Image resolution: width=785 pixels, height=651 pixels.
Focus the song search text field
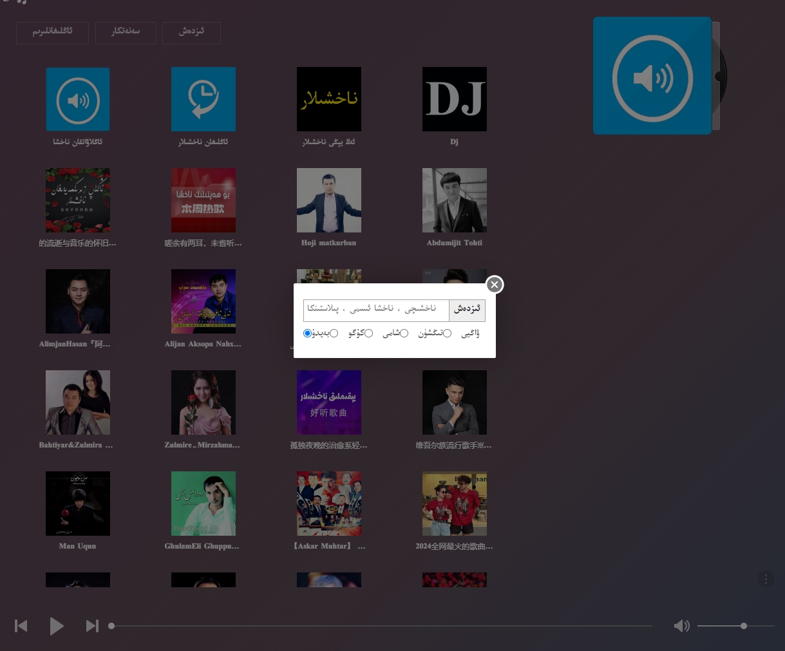376,310
